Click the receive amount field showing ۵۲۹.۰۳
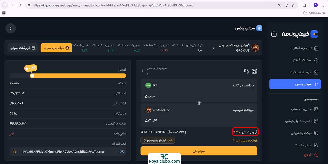 [x=151, y=121]
